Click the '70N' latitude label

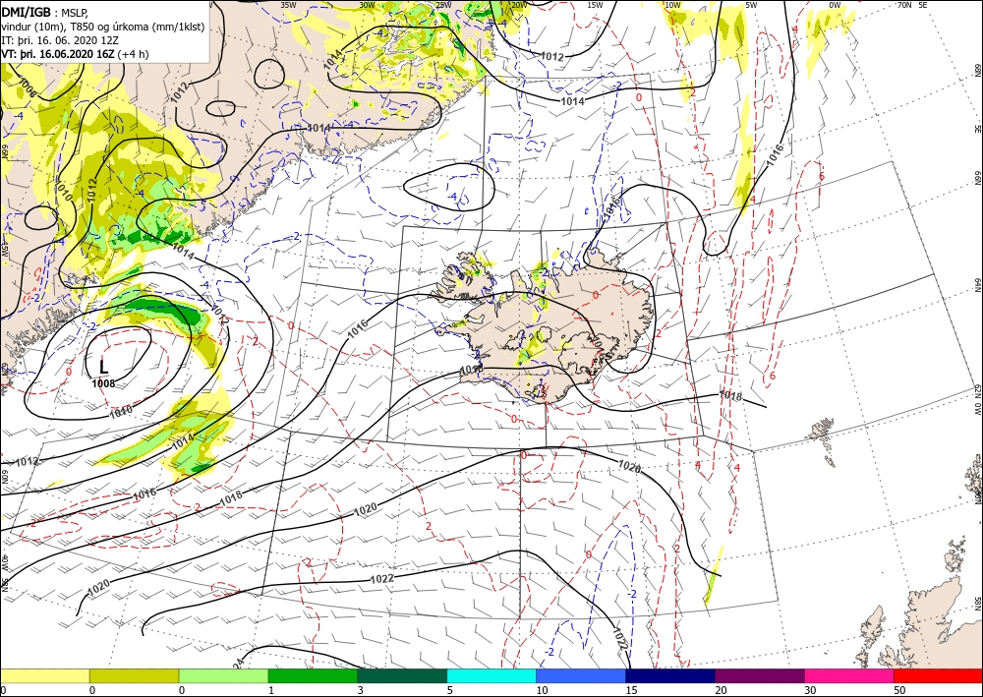[904, 5]
